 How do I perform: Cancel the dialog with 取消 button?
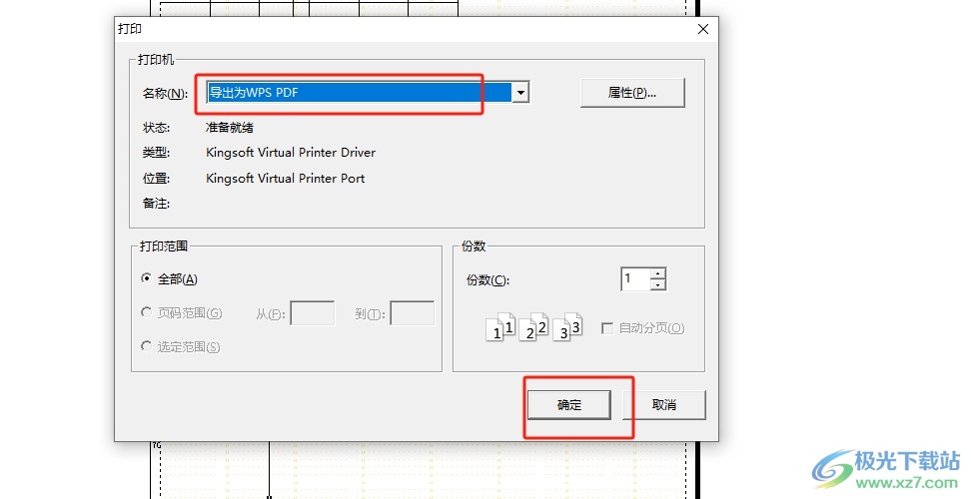(664, 405)
